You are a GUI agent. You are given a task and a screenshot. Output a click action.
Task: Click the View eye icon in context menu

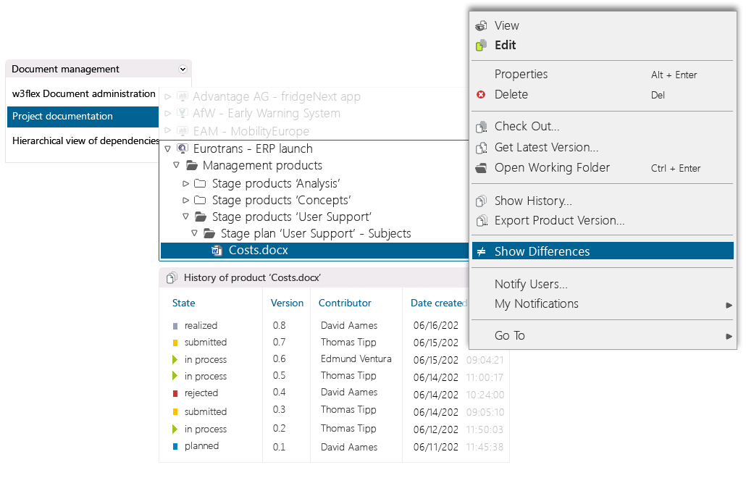pos(481,26)
